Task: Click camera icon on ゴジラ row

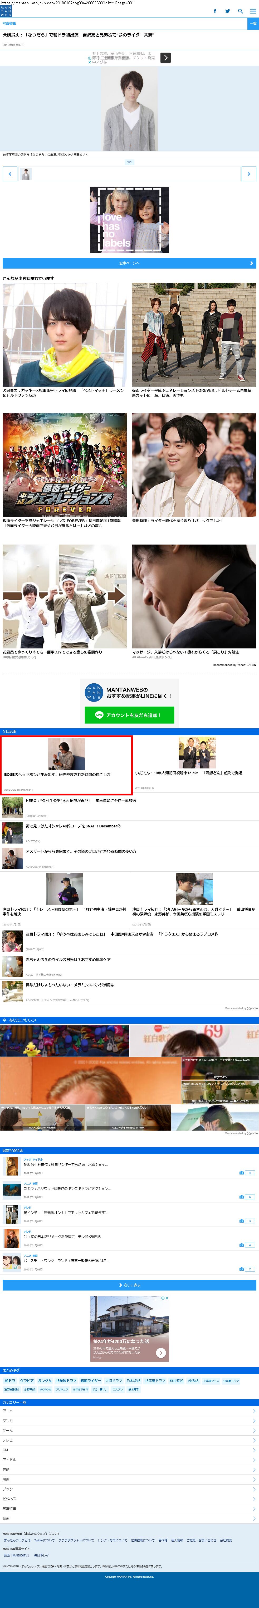Action: 242,1197
